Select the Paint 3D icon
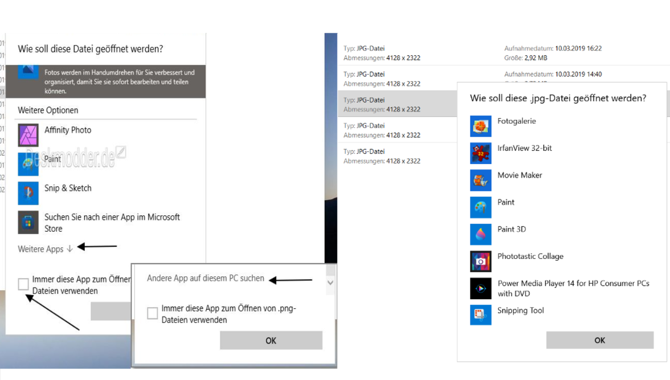Viewport: 670px width, 380px height. [481, 234]
